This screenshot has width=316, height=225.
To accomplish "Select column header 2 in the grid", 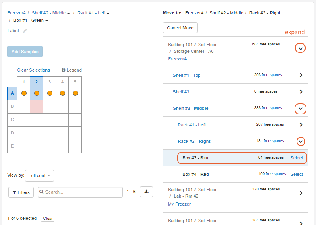I will (37, 82).
